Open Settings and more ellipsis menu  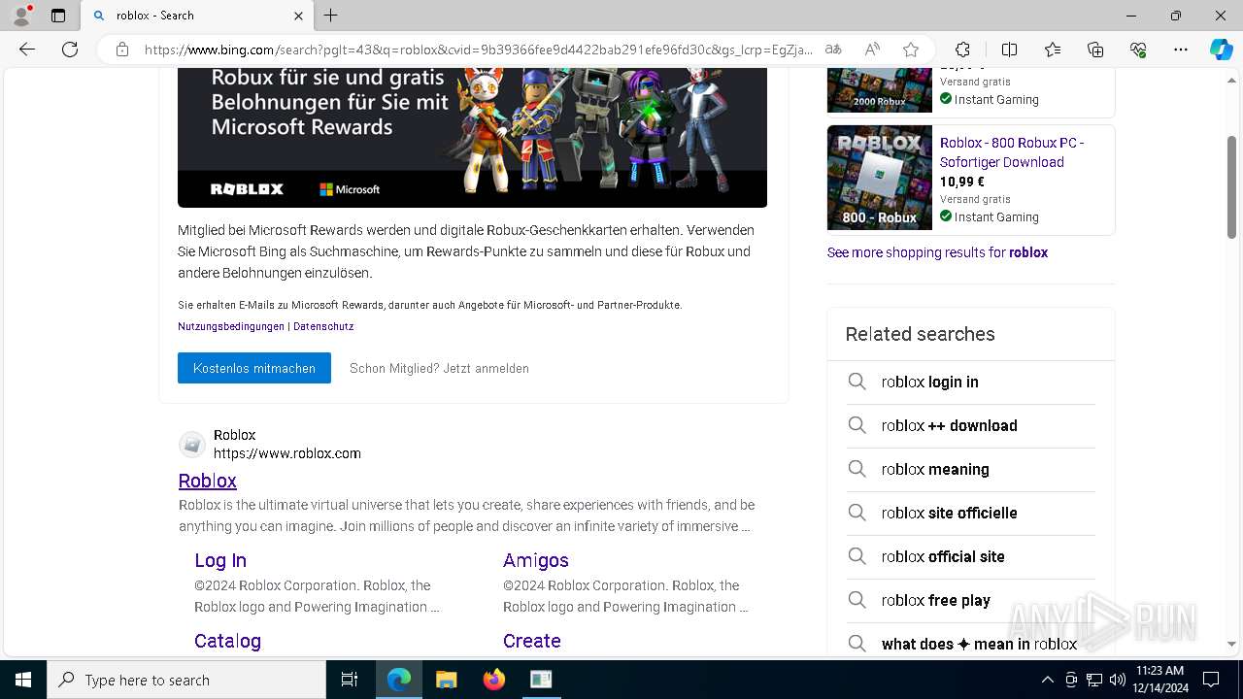(1181, 50)
